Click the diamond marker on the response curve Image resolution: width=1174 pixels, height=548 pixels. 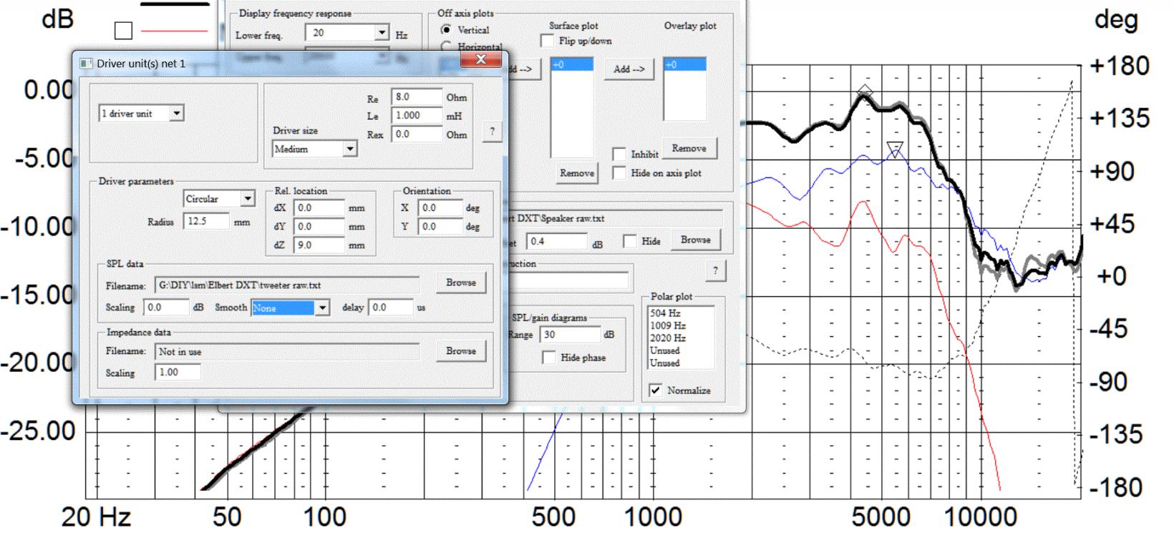coord(865,92)
